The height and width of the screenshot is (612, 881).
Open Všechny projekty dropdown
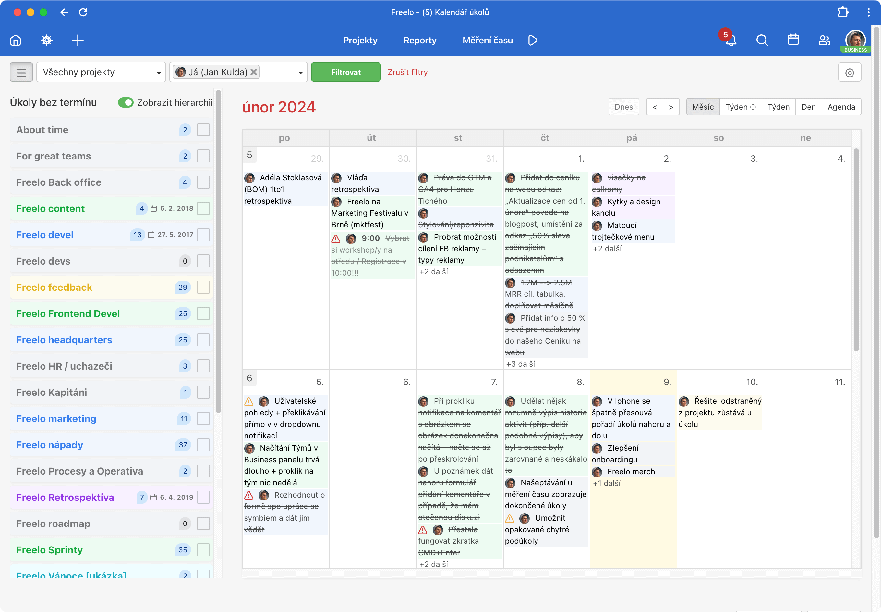101,72
